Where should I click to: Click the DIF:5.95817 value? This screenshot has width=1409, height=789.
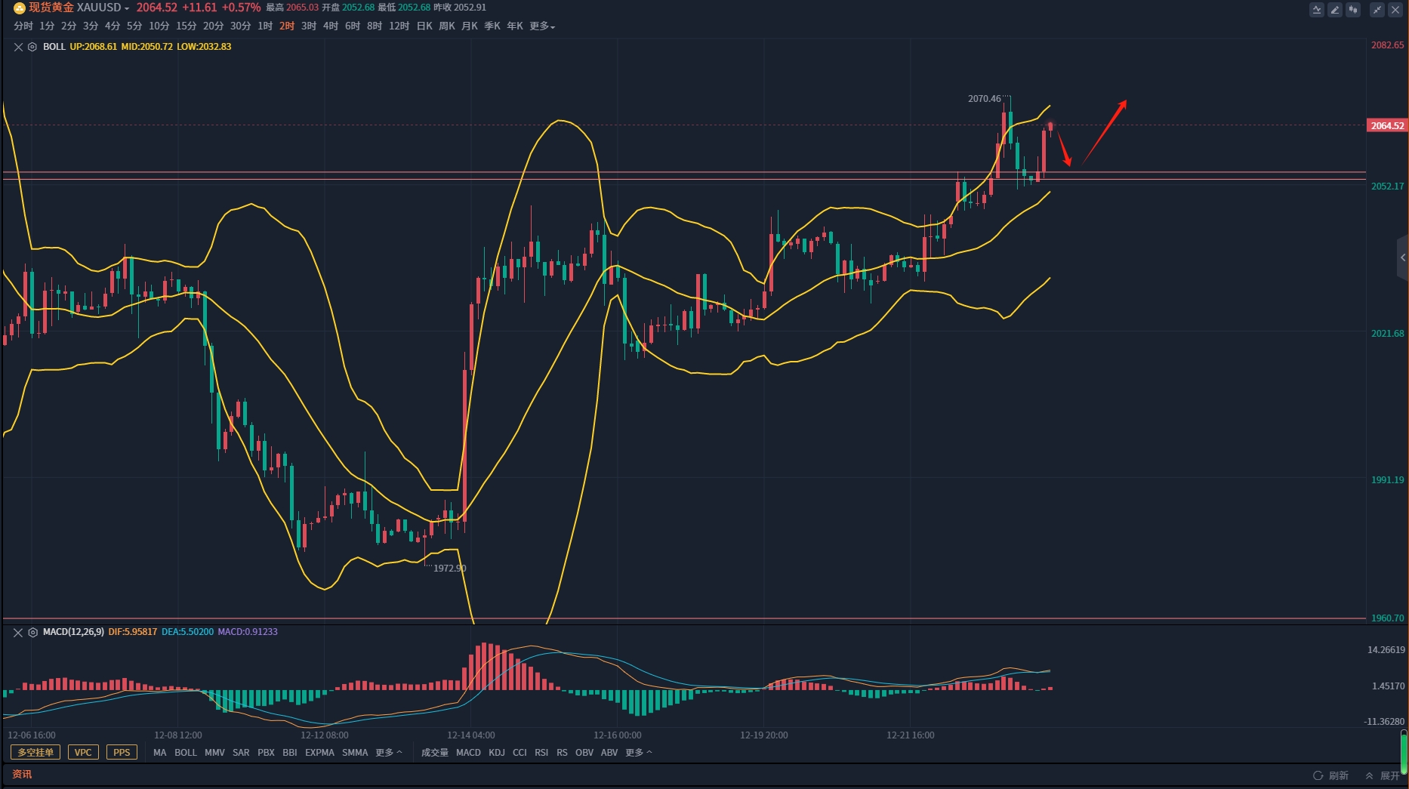click(x=133, y=632)
